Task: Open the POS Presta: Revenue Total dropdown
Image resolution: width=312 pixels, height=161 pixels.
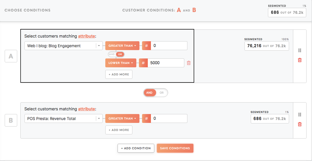Action: click(x=64, y=118)
